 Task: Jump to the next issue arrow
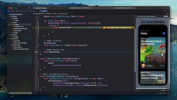pyautogui.click(x=168, y=14)
